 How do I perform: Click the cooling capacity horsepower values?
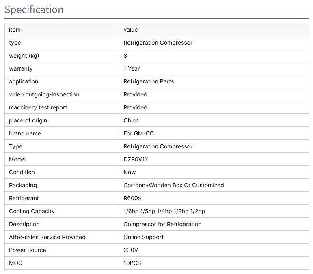(164, 211)
